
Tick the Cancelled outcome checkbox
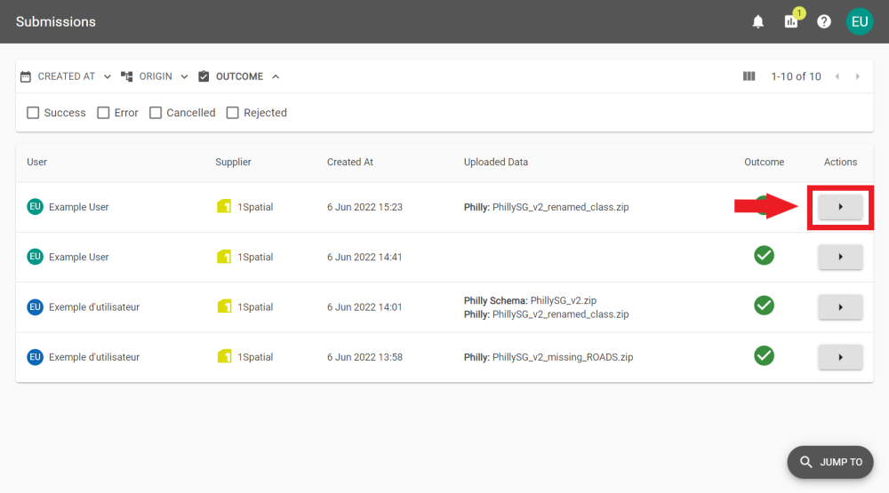[156, 113]
